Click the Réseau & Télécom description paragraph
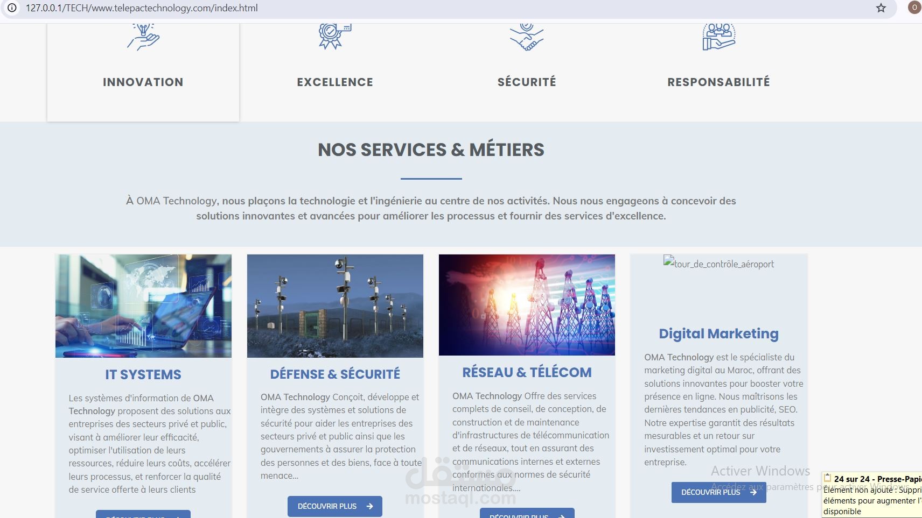The image size is (922, 518). coord(530,442)
